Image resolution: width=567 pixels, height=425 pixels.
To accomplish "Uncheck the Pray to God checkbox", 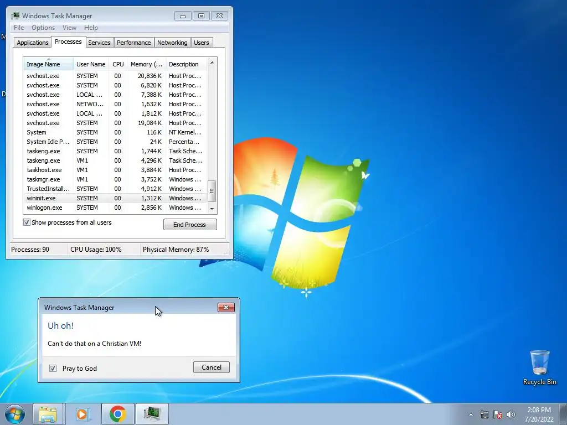I will 53,368.
